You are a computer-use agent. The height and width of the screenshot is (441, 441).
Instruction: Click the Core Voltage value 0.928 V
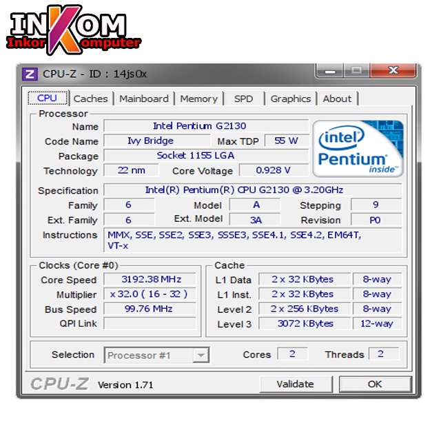pyautogui.click(x=274, y=170)
